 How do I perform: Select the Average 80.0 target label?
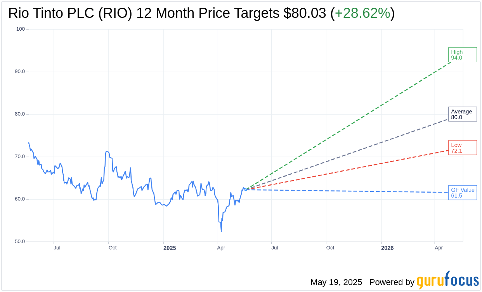coord(463,114)
